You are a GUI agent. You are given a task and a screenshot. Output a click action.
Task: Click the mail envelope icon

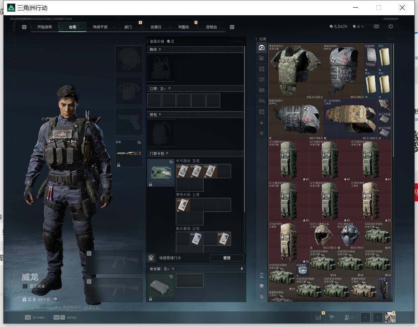pyautogui.click(x=376, y=26)
